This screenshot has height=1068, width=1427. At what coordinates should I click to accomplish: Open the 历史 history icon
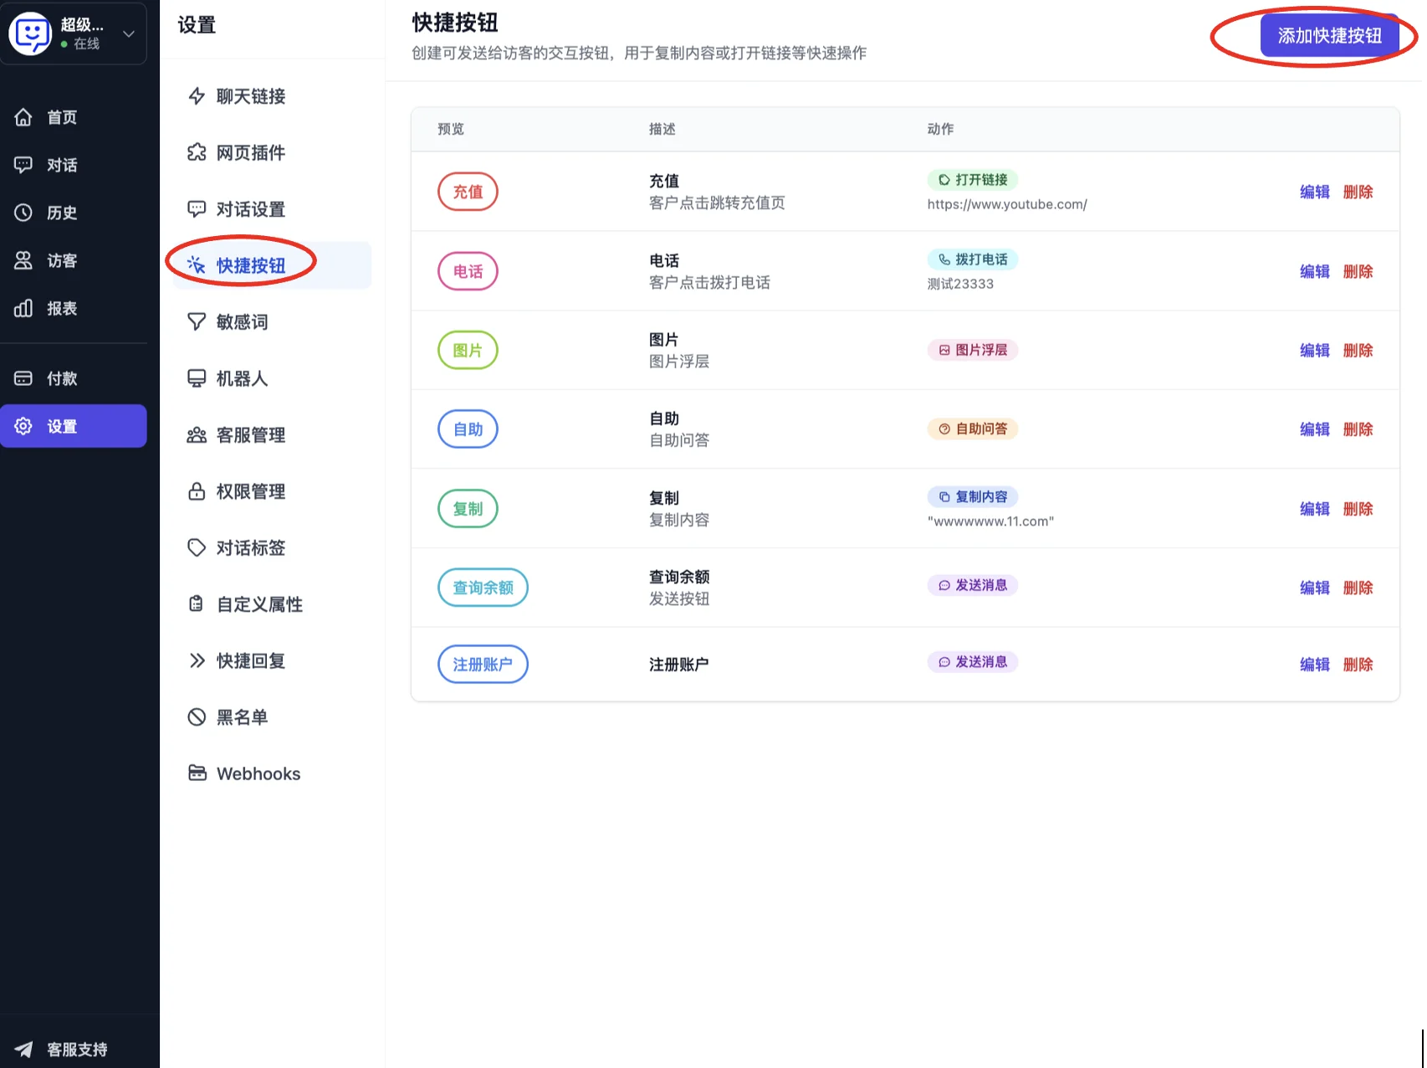click(23, 213)
